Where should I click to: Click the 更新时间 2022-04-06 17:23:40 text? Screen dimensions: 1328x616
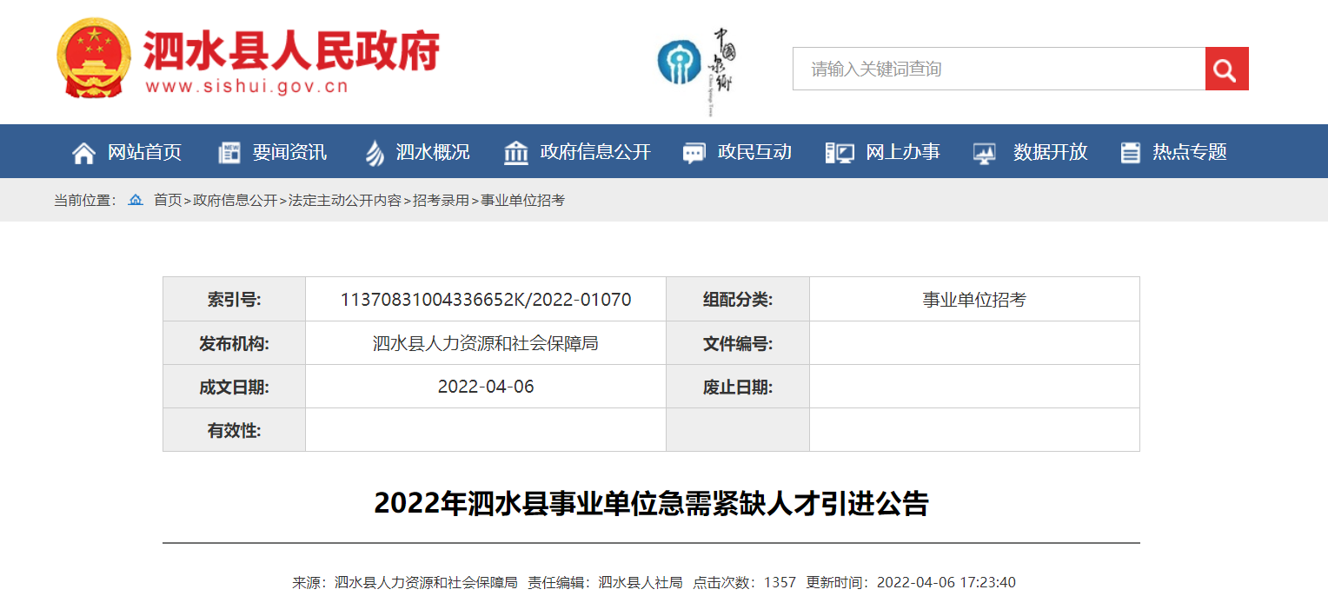pyautogui.click(x=911, y=582)
